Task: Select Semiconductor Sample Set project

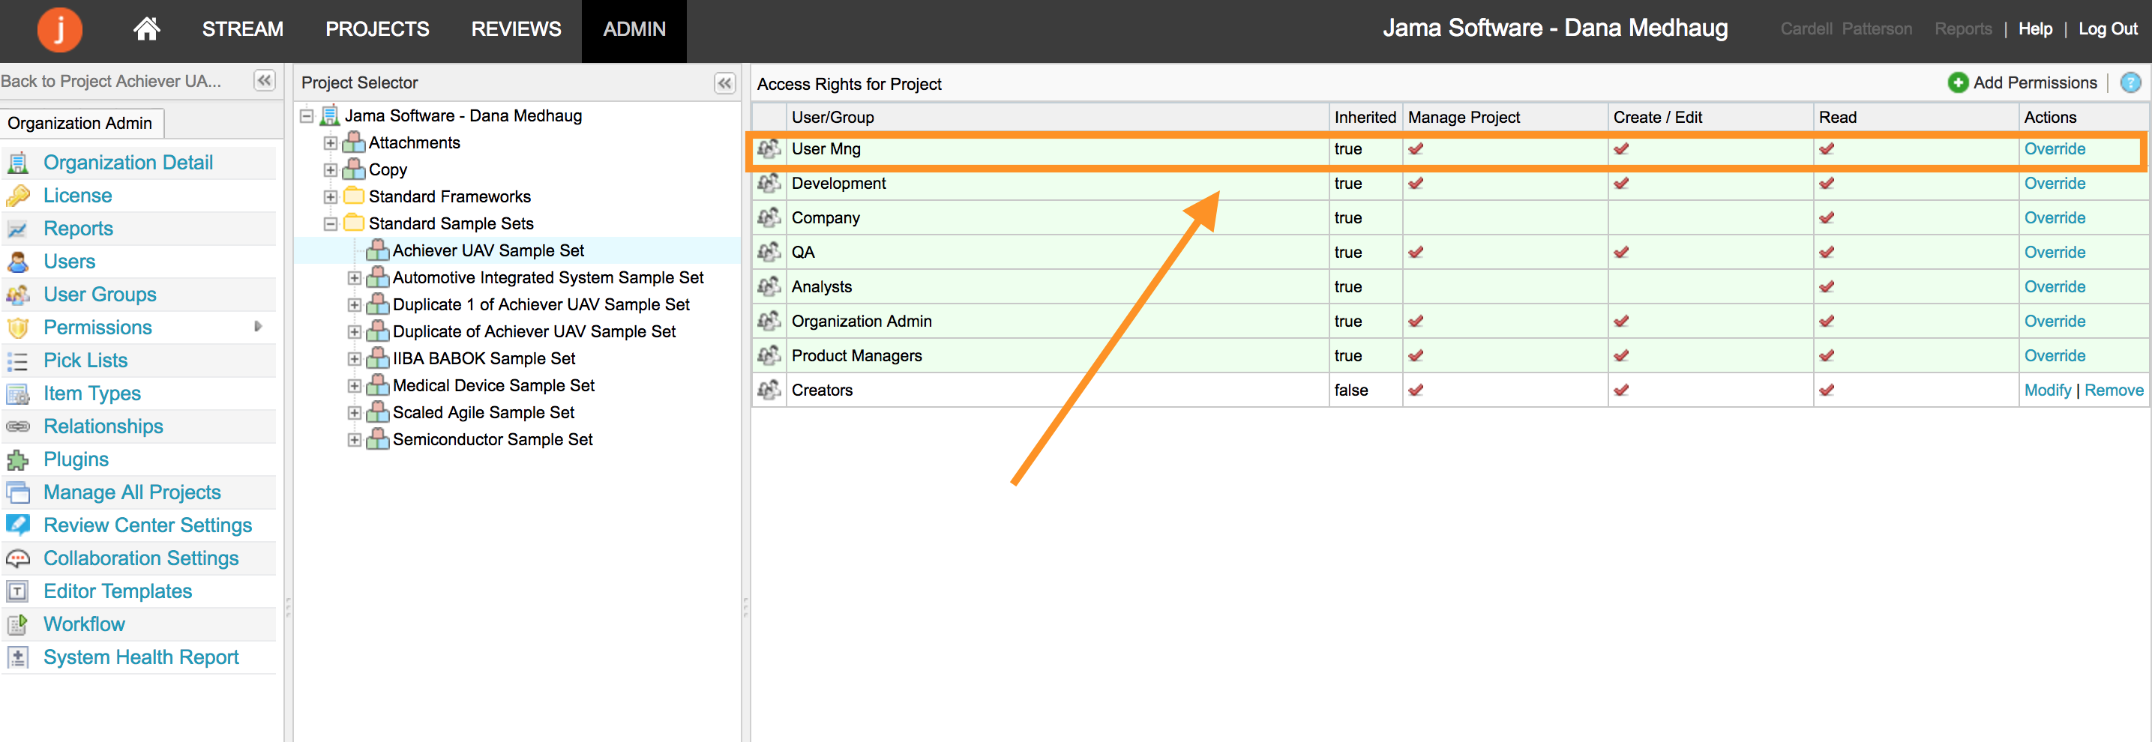Action: coord(492,440)
